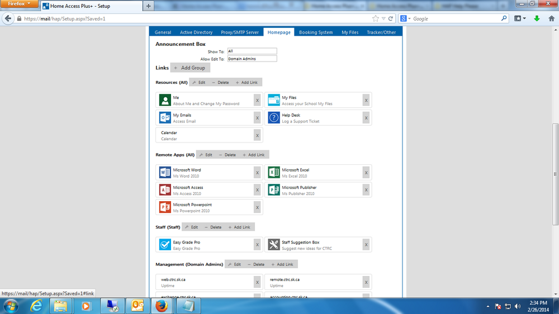559x314 pixels.
Task: Delete the Remote Apps group
Action: (227, 155)
